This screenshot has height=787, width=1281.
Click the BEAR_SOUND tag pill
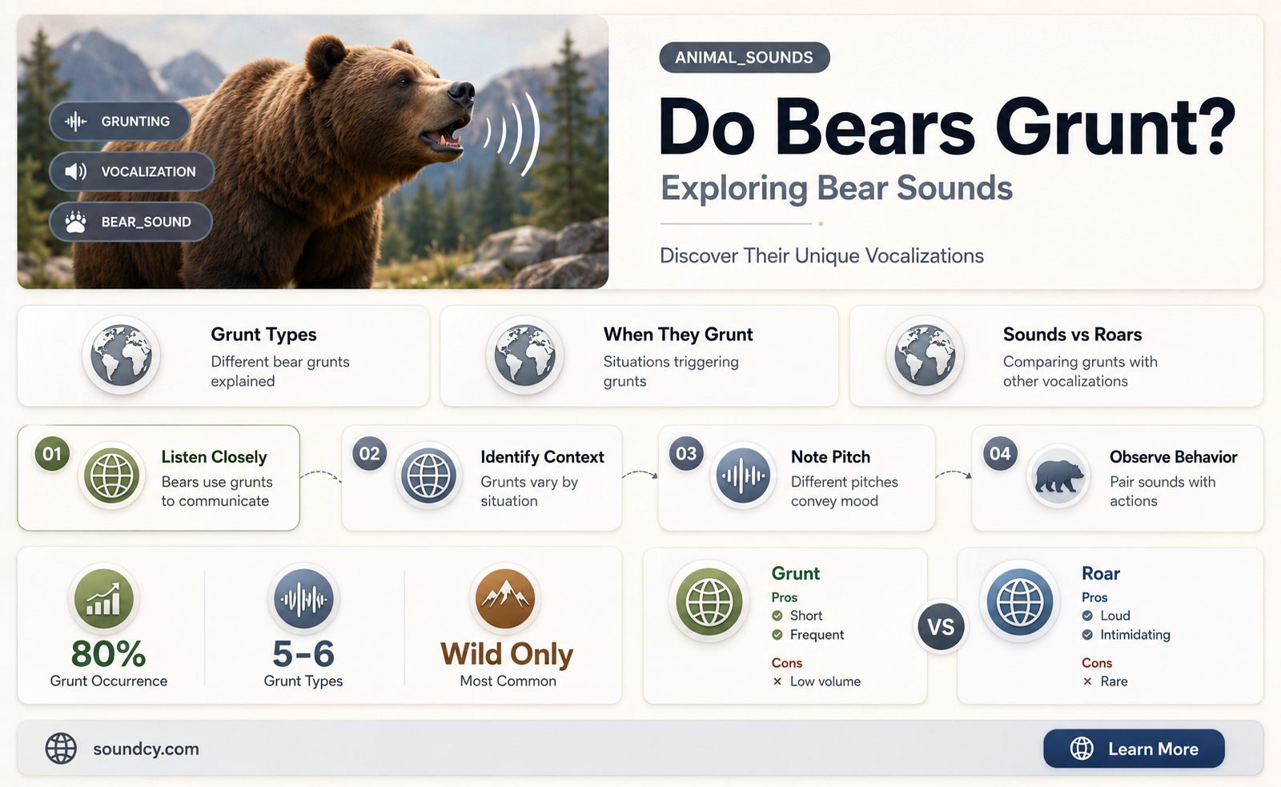[x=131, y=222]
